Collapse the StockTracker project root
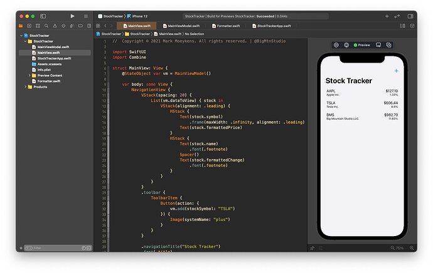Screen dimensions: 433x273 point(21,36)
